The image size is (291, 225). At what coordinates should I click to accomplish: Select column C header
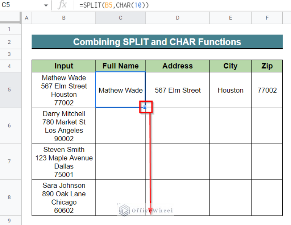pyautogui.click(x=120, y=18)
